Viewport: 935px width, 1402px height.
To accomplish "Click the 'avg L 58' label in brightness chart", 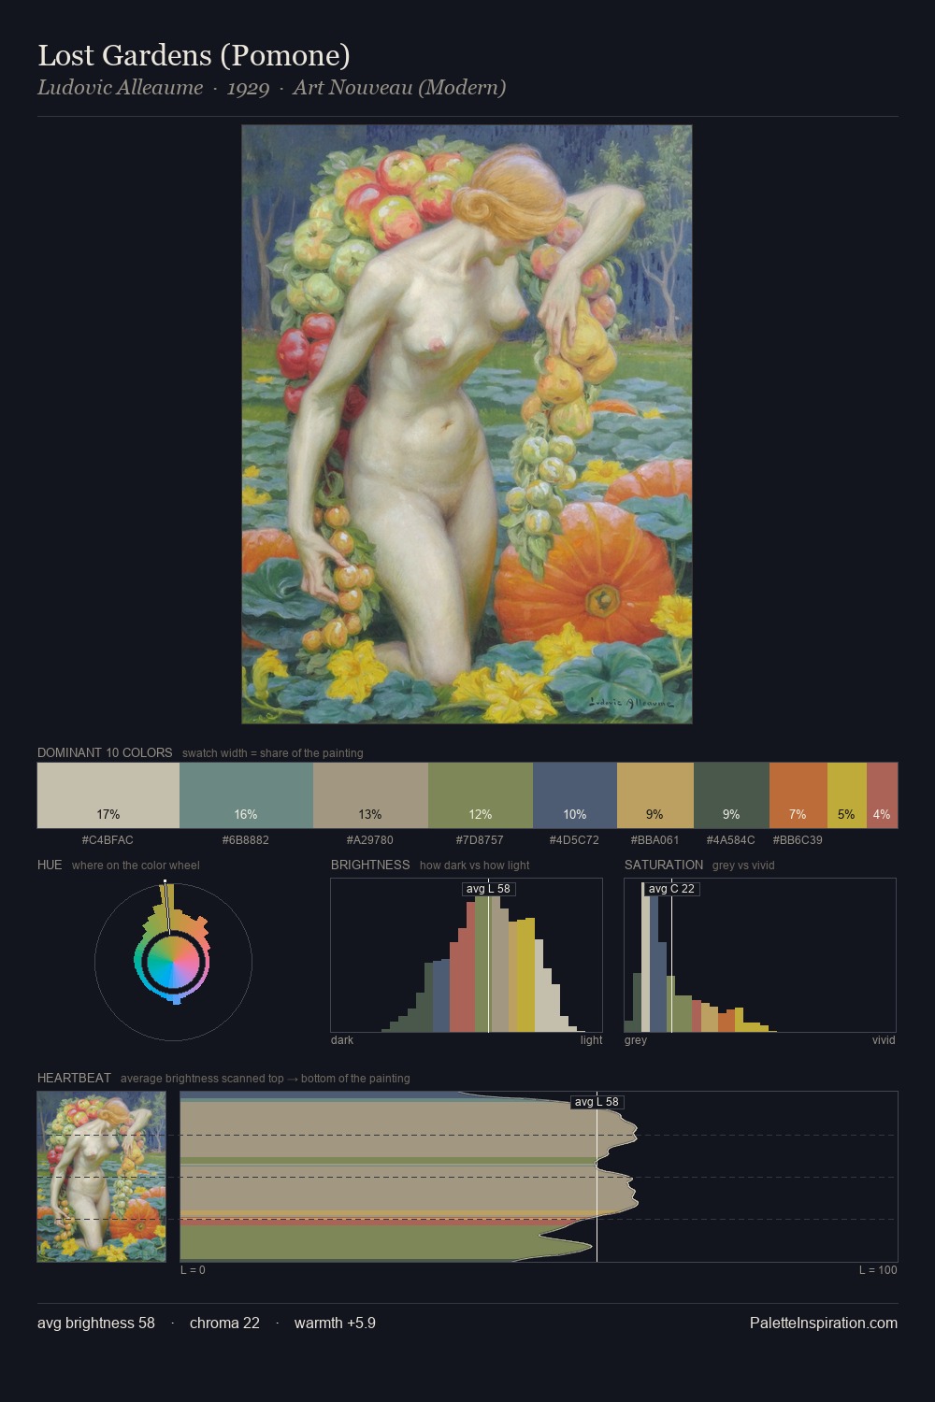I will click(x=489, y=889).
